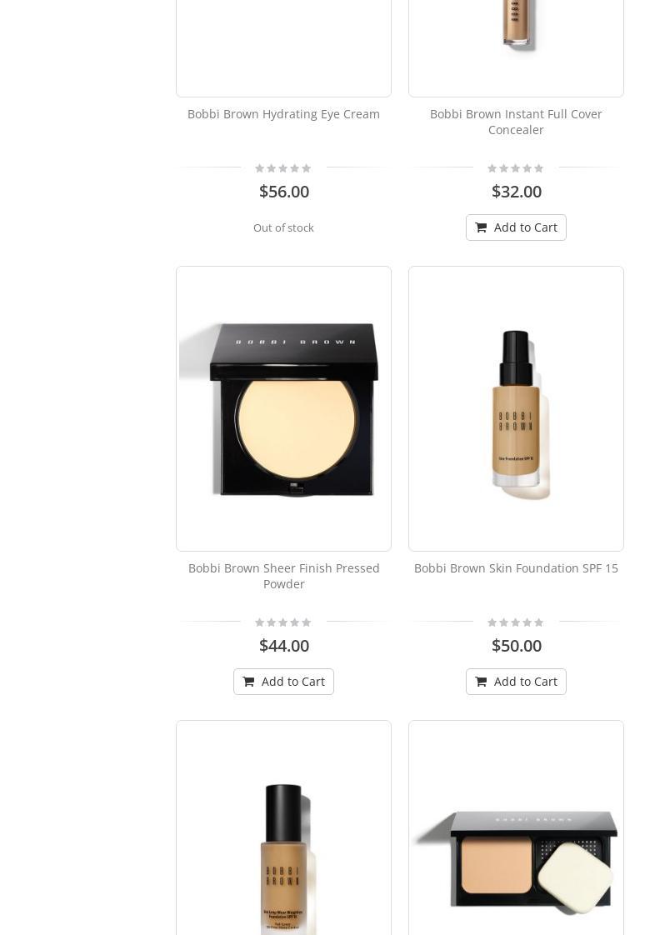Click the $44.00 price of Pressed Powder
The width and height of the screenshot is (645, 935).
pyautogui.click(x=284, y=646)
